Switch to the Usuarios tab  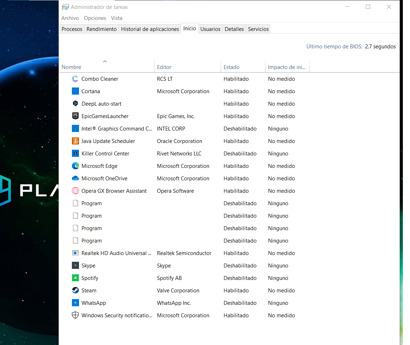click(x=210, y=29)
